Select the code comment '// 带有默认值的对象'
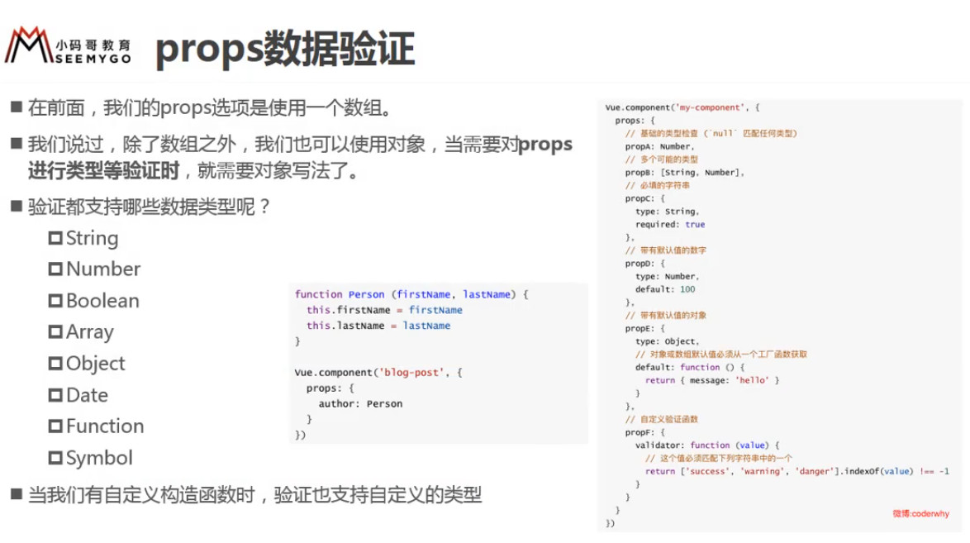Image resolution: width=970 pixels, height=543 pixels. (x=666, y=316)
